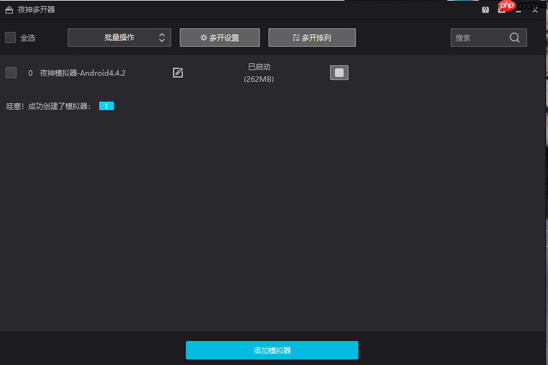Open the 多开设置 settings panel
The height and width of the screenshot is (365, 548).
coord(219,37)
